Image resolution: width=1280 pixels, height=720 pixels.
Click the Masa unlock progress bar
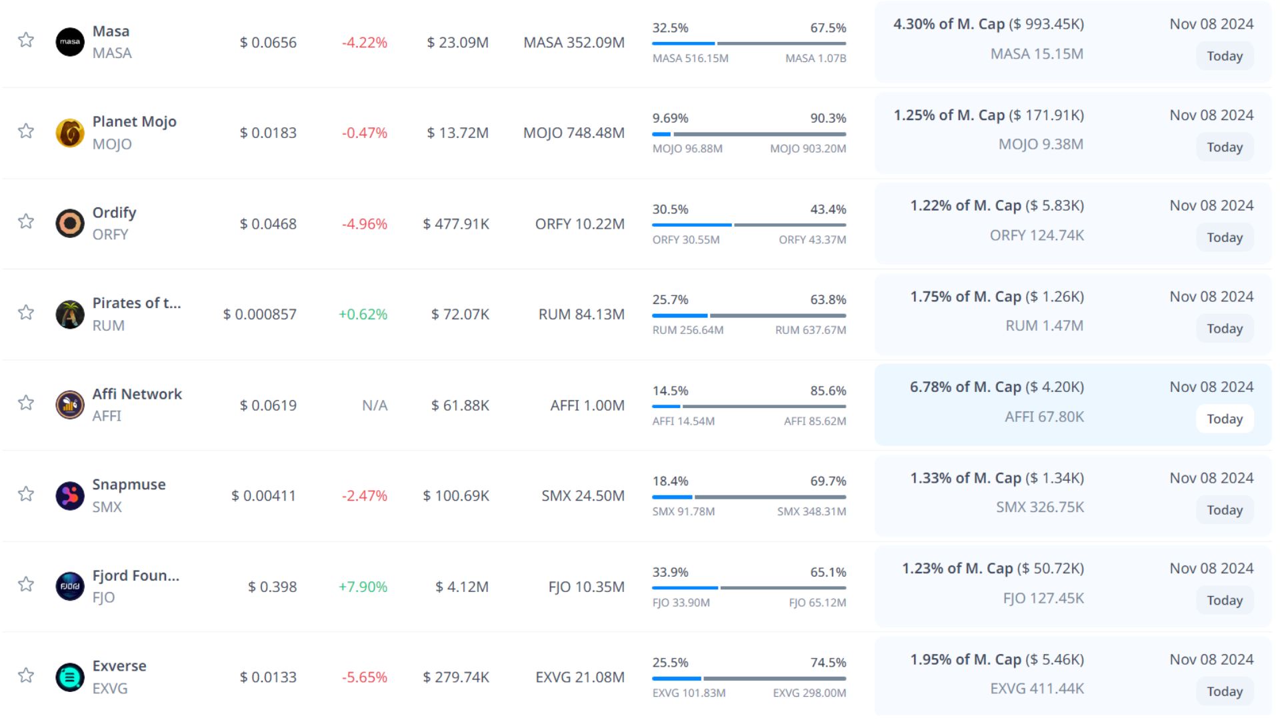click(749, 43)
